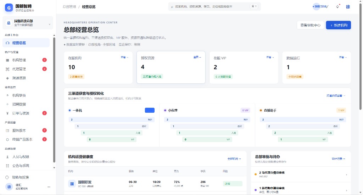Viewport: 363px width, 195px height.
Task: Open the notification bell in top bar
Action: tap(337, 7)
